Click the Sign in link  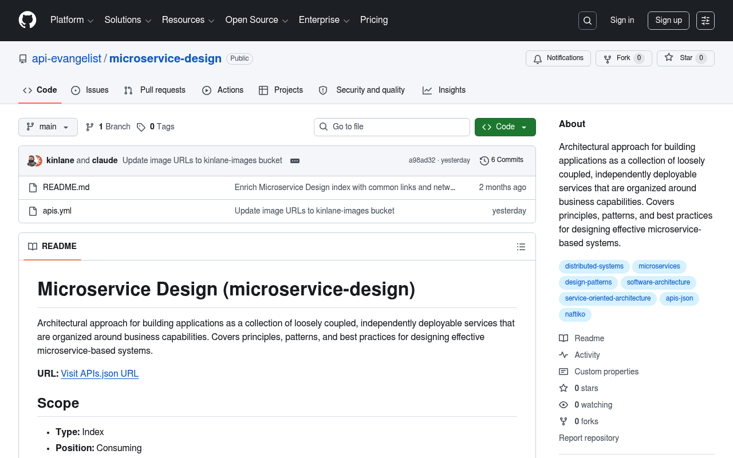(622, 21)
